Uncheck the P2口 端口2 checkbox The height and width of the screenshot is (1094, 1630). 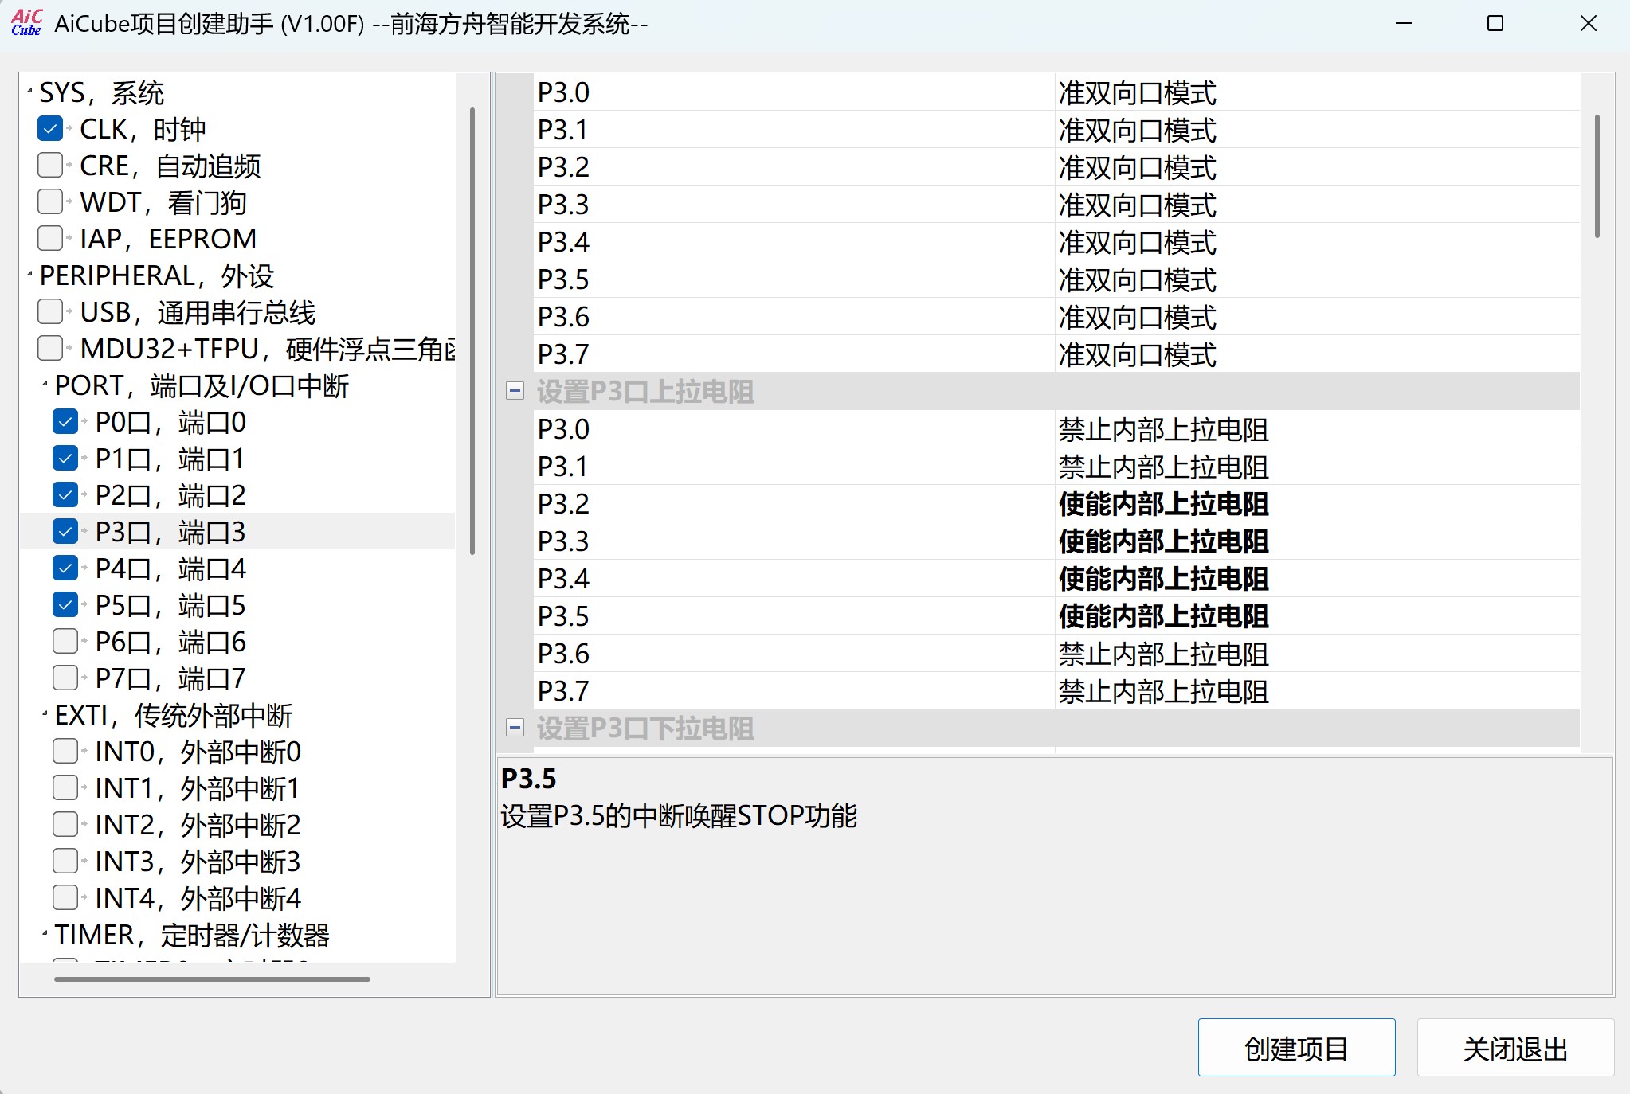(x=65, y=495)
